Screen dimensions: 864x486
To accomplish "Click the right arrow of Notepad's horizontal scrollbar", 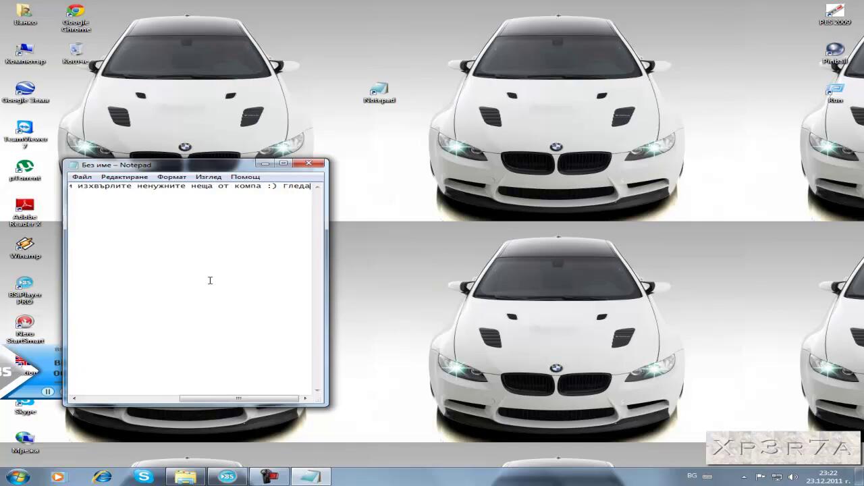I will 305,398.
